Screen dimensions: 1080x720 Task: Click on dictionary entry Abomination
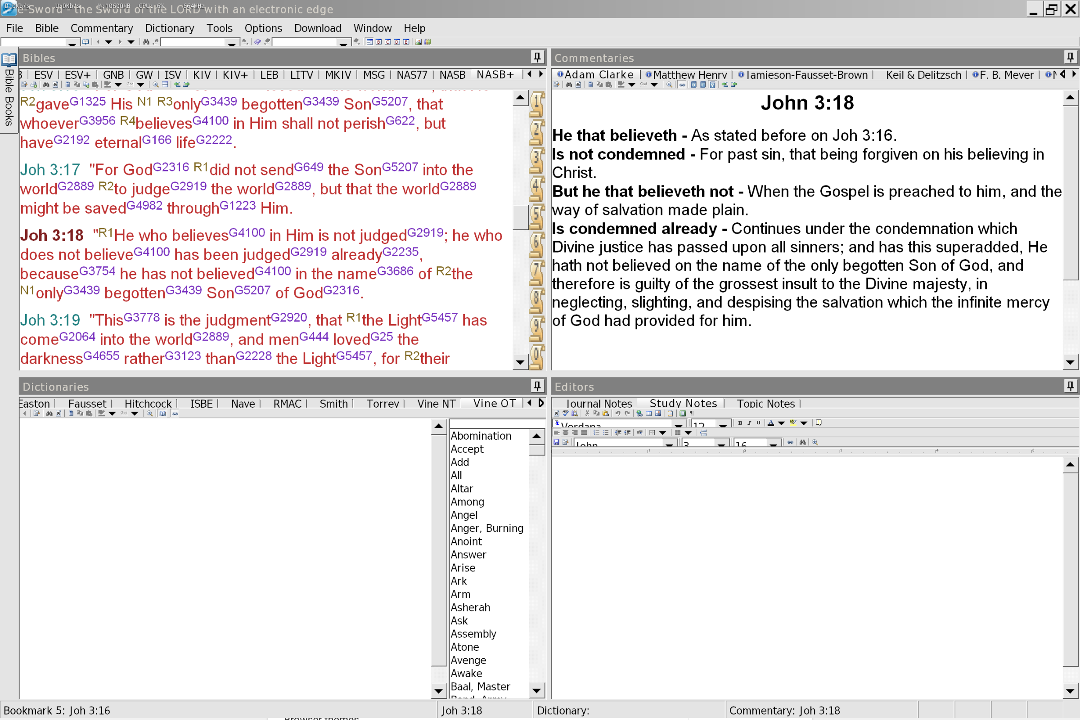[482, 436]
